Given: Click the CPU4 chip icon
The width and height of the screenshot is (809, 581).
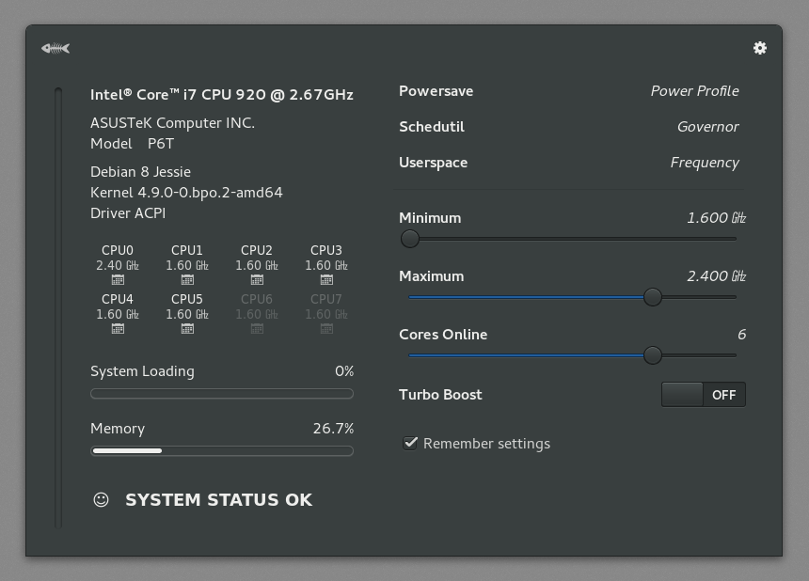Looking at the screenshot, I should point(118,329).
